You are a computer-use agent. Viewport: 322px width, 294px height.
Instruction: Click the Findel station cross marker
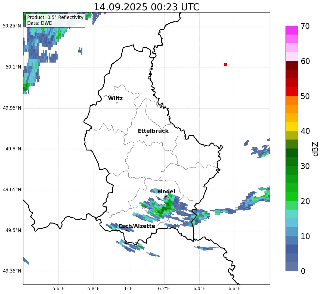click(x=166, y=196)
